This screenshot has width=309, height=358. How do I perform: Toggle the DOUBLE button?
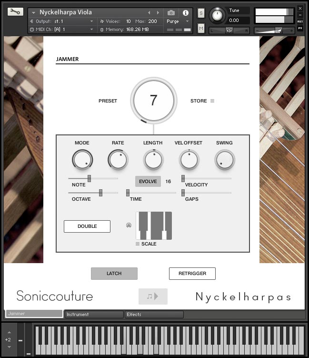(87, 226)
